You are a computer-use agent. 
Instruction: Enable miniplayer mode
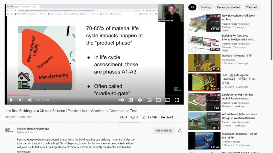click(149, 100)
